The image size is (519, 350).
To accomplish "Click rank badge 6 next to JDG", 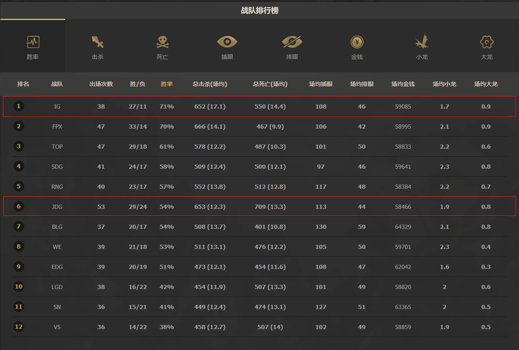I will [x=18, y=206].
